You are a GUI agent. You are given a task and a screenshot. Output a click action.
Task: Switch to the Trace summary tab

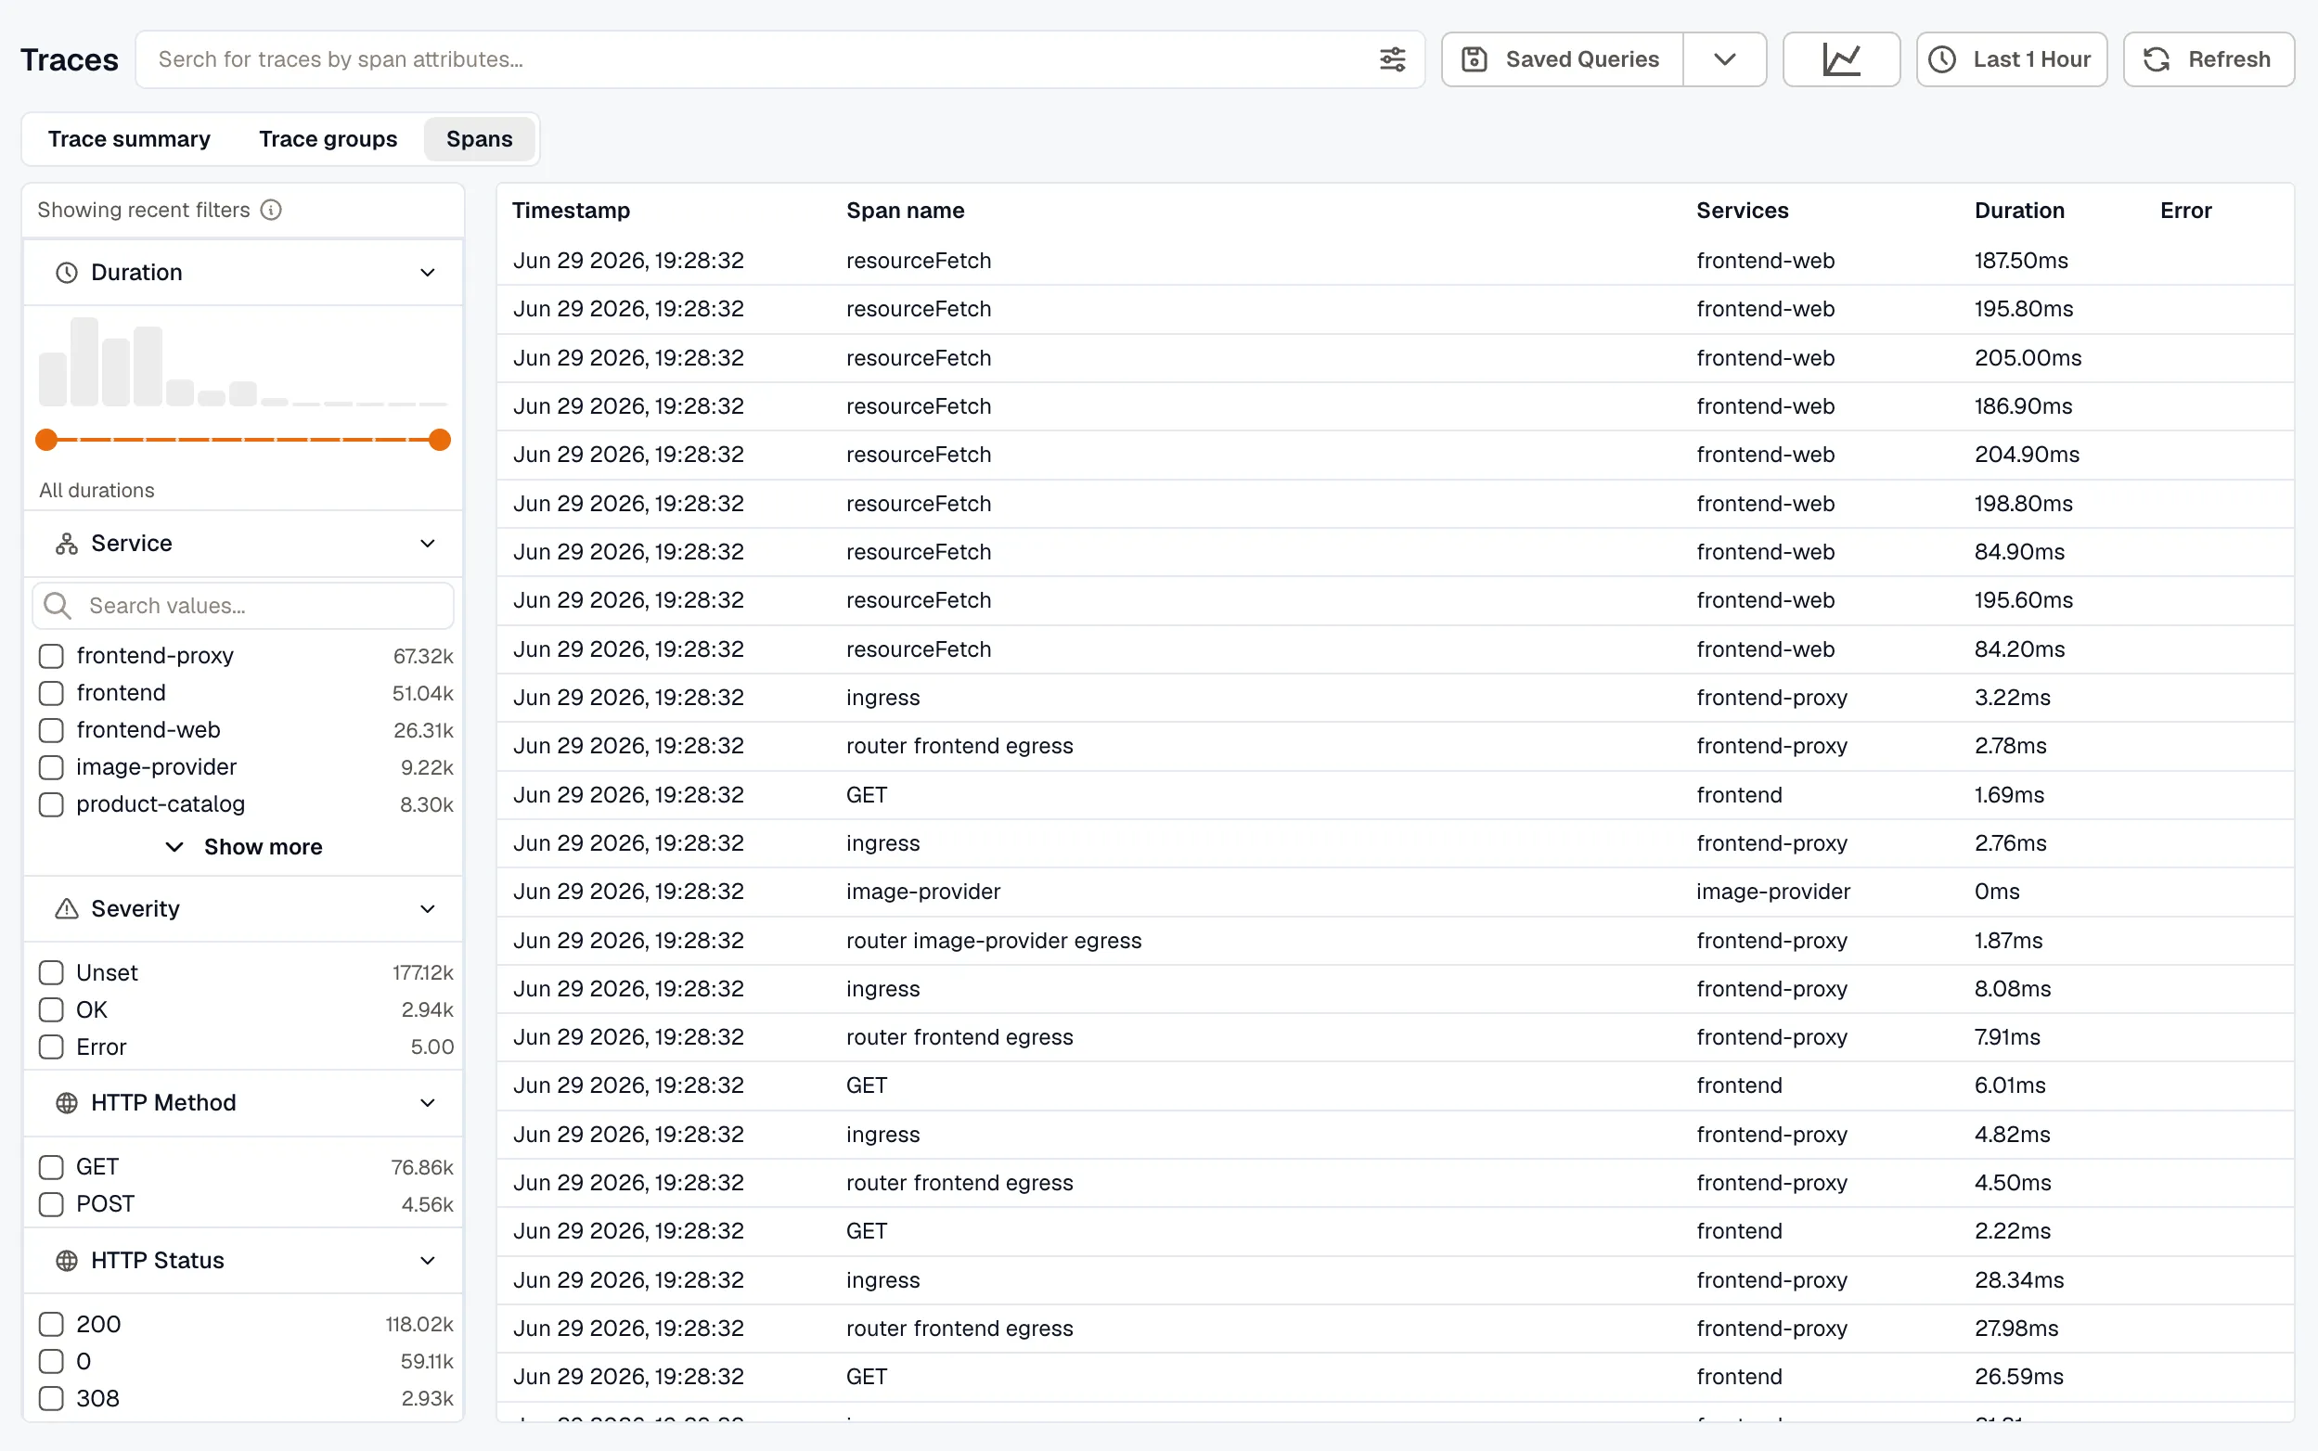[x=130, y=139]
